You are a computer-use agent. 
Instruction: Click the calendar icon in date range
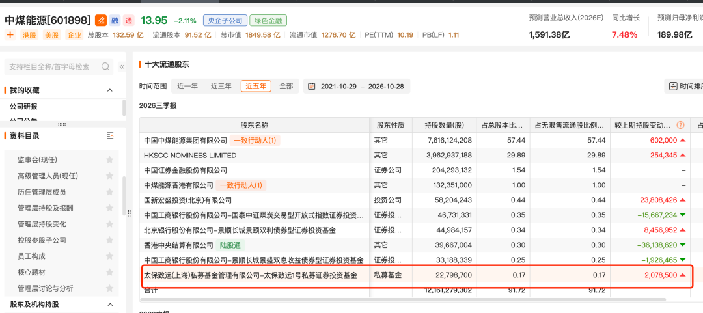coord(312,86)
